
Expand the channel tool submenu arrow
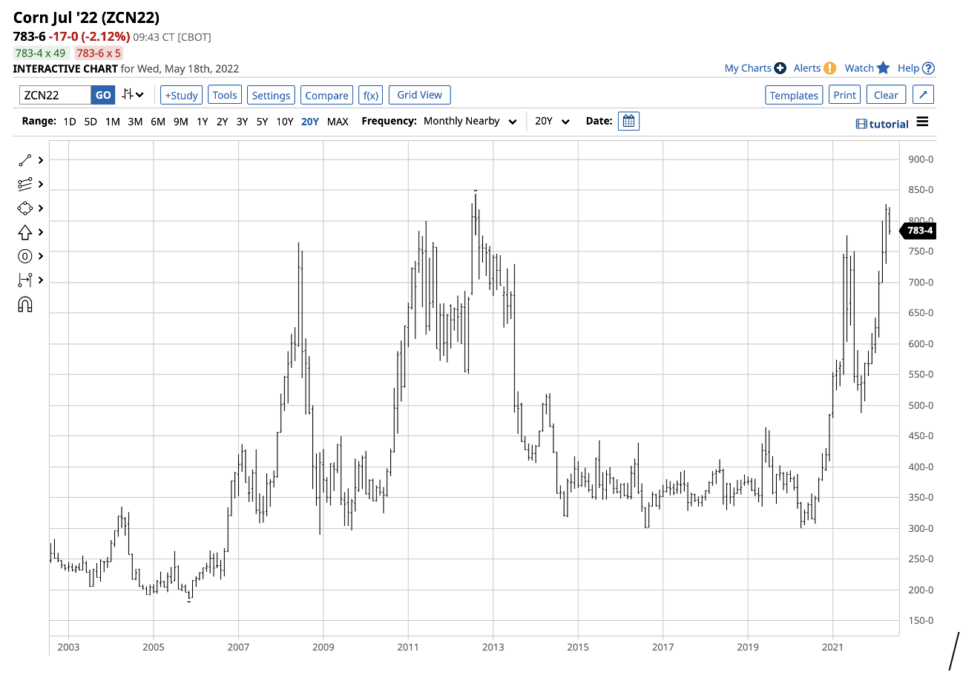tap(40, 184)
